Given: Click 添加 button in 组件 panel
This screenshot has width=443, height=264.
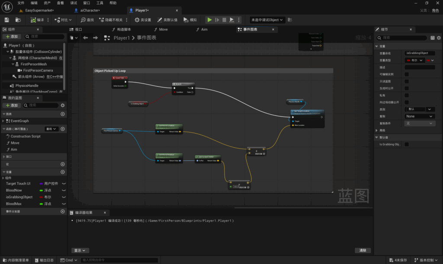Looking at the screenshot, I should (x=12, y=37).
